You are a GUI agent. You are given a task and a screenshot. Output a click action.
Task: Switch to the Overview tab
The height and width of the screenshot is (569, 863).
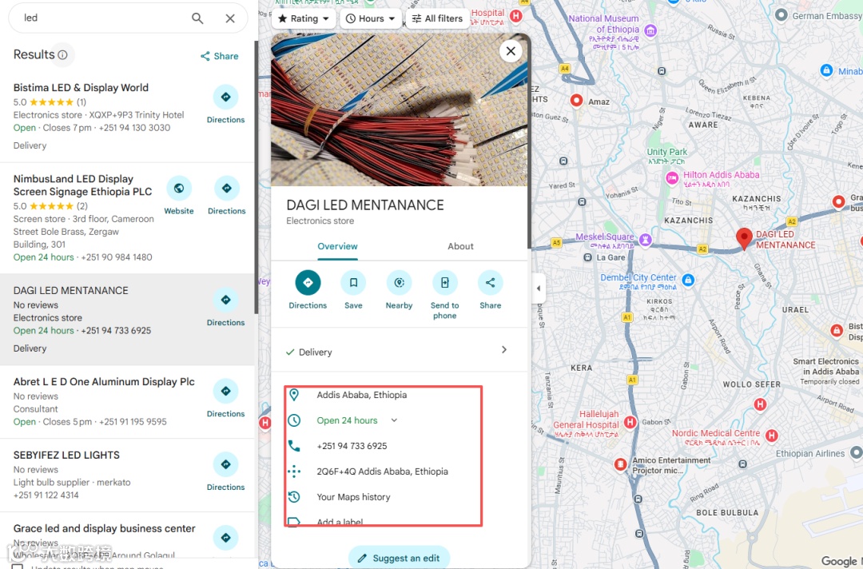337,246
